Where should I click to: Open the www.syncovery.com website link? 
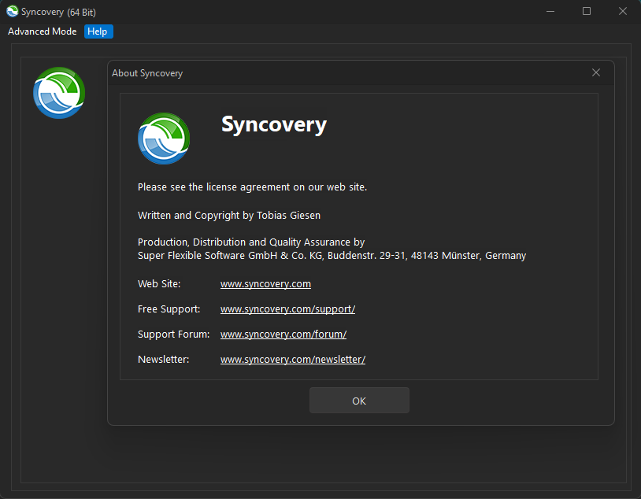pyautogui.click(x=265, y=283)
